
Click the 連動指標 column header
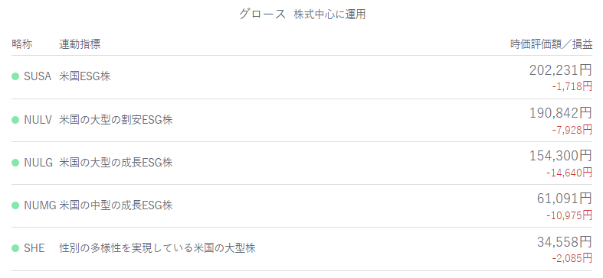point(80,44)
